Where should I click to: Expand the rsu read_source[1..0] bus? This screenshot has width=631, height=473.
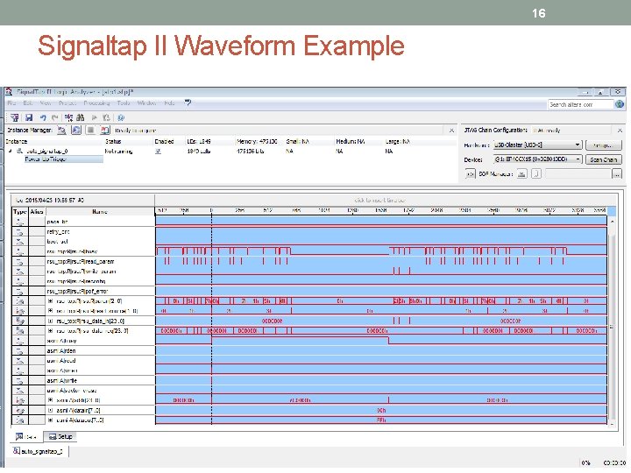[50, 311]
